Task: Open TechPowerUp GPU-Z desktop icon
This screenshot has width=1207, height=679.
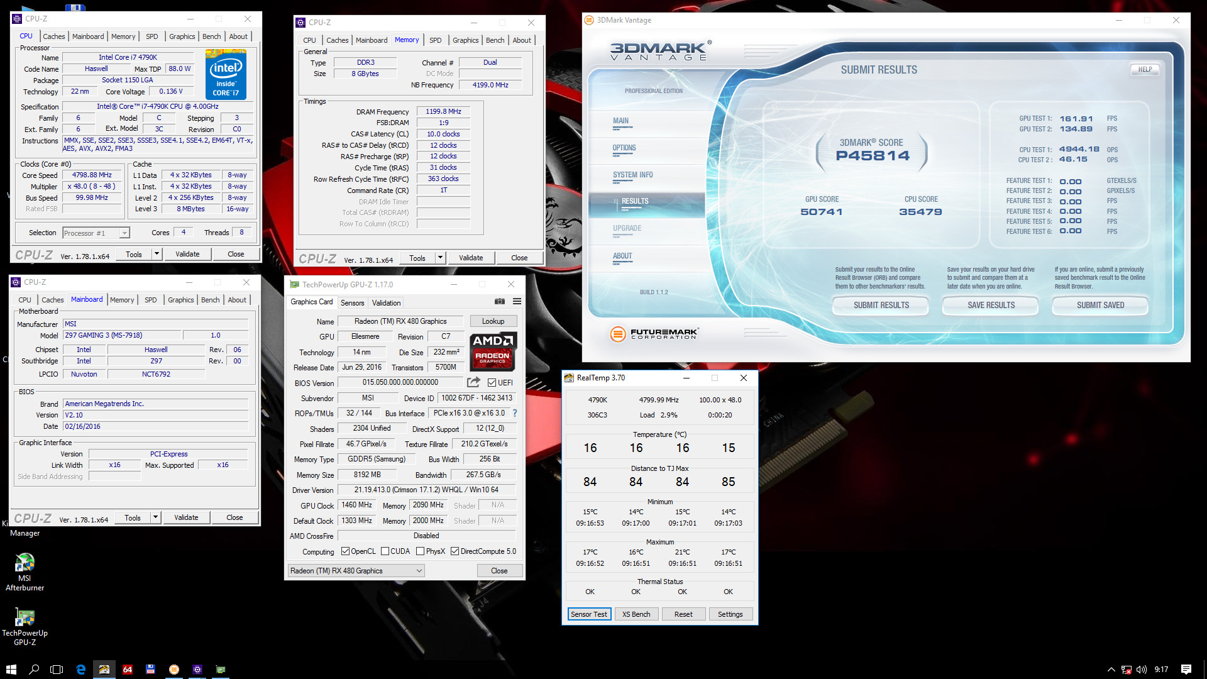Action: [25, 626]
